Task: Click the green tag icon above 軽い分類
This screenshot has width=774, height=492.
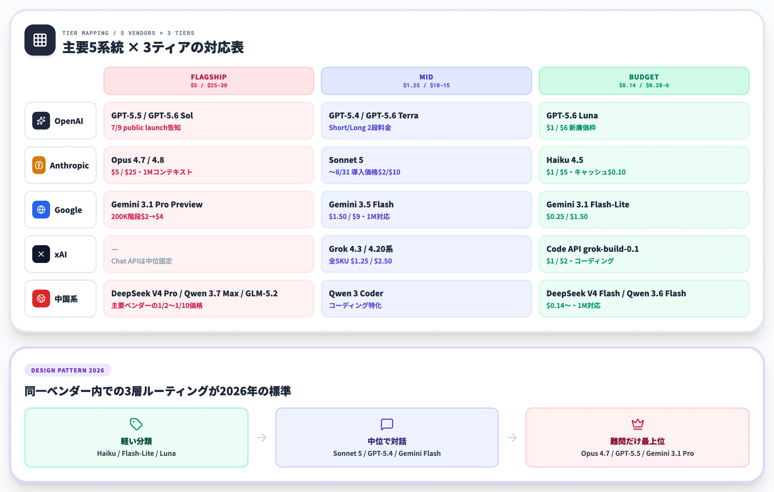Action: coord(136,424)
